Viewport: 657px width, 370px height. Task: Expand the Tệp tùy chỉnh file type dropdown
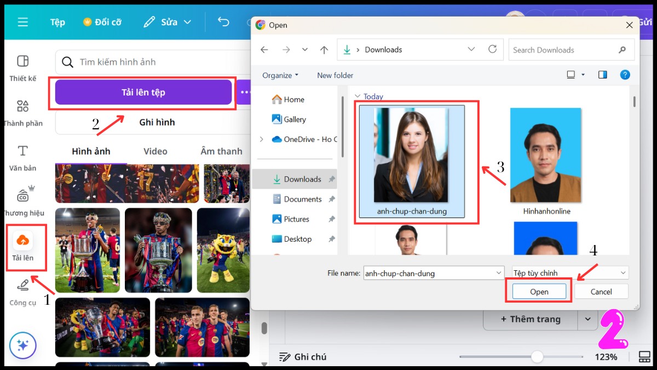click(623, 272)
